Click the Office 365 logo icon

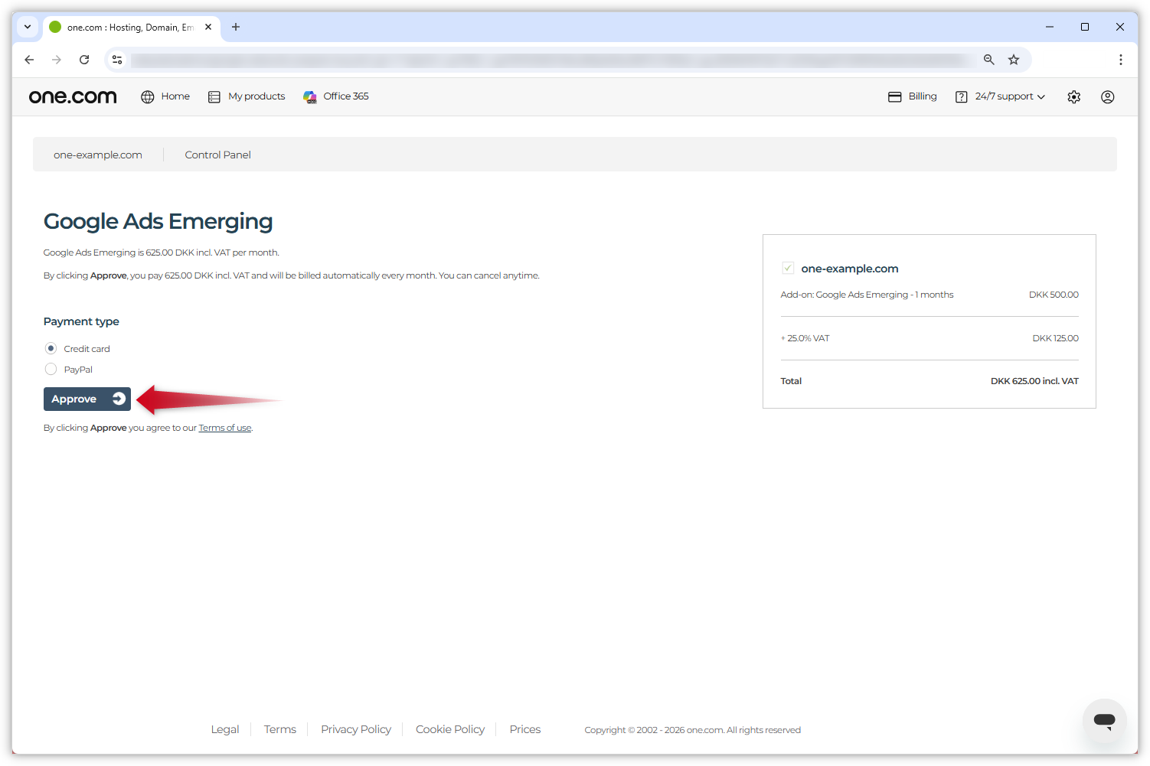tap(309, 96)
